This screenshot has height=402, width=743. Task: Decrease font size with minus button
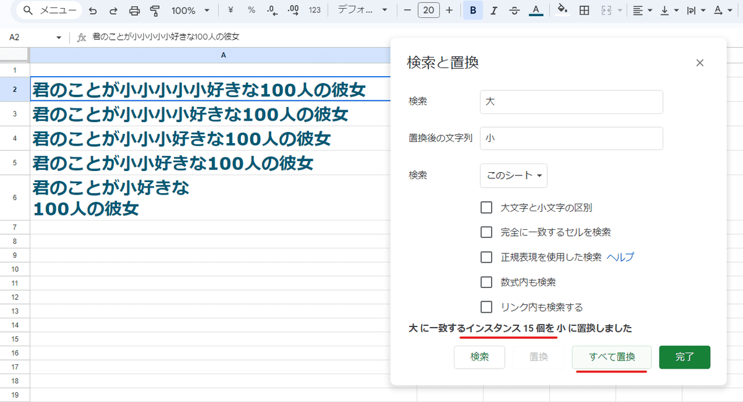coord(407,11)
